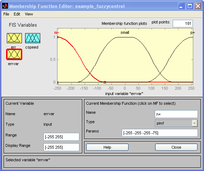Select the errvar input variable icon

[x=14, y=54]
